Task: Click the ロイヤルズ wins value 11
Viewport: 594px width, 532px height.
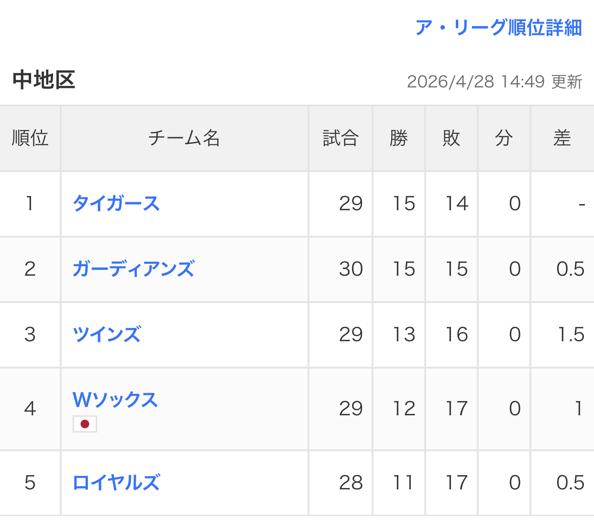Action: (404, 483)
